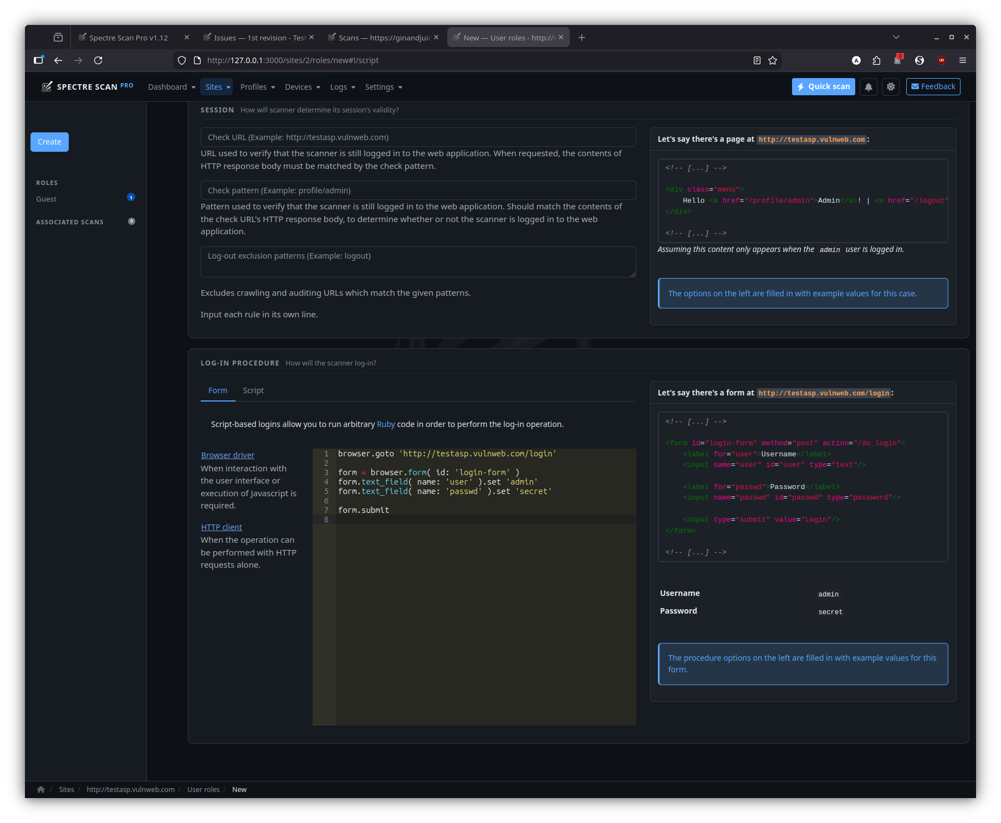Toggle reader view icon in address bar
Viewport: 1001px width, 823px height.
(757, 60)
